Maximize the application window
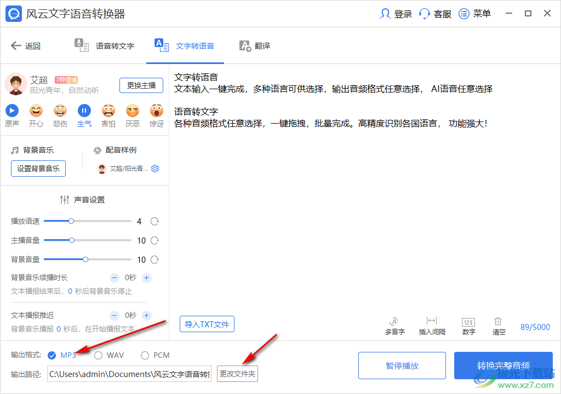This screenshot has height=394, width=561. click(528, 14)
